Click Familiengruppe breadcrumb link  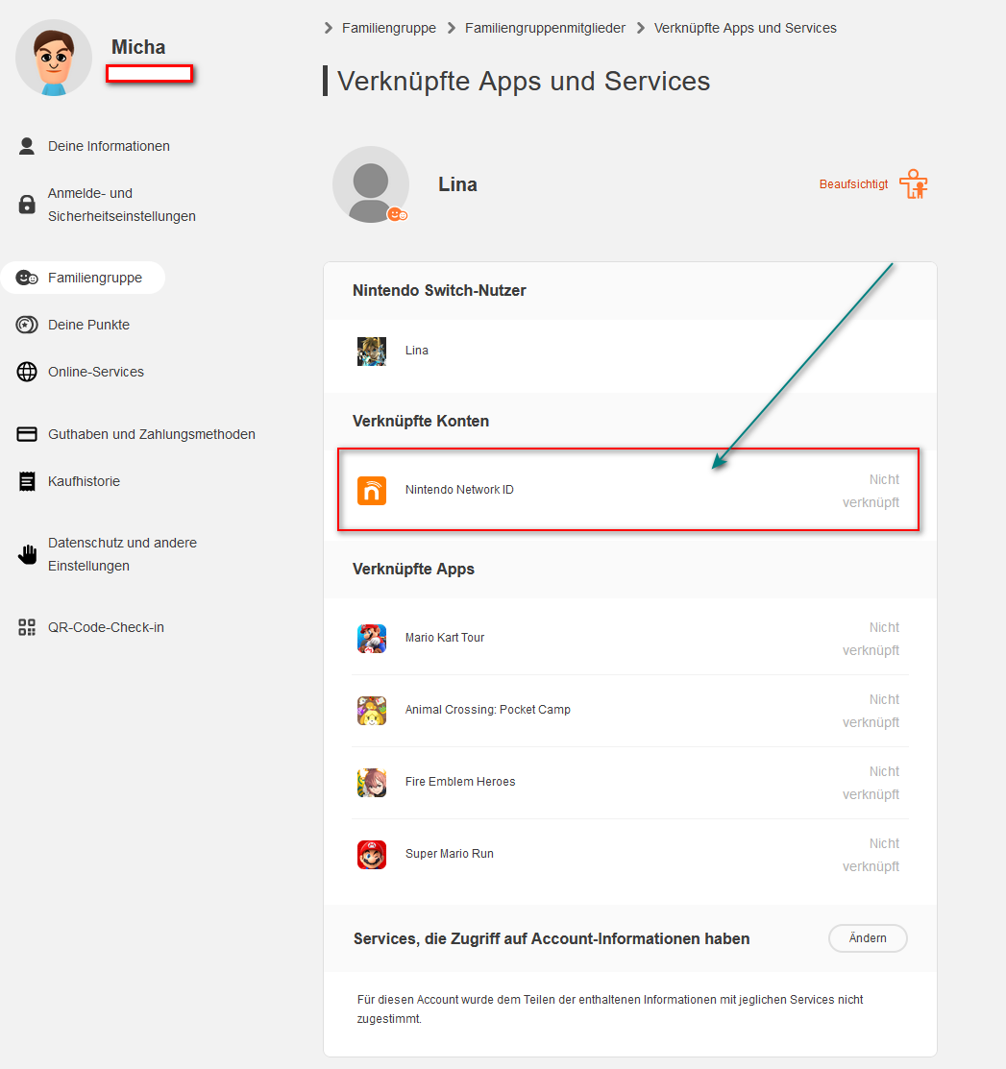[x=389, y=28]
